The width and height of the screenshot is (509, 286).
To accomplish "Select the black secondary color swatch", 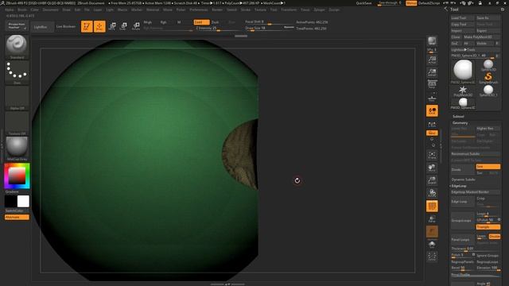I will point(10,201).
